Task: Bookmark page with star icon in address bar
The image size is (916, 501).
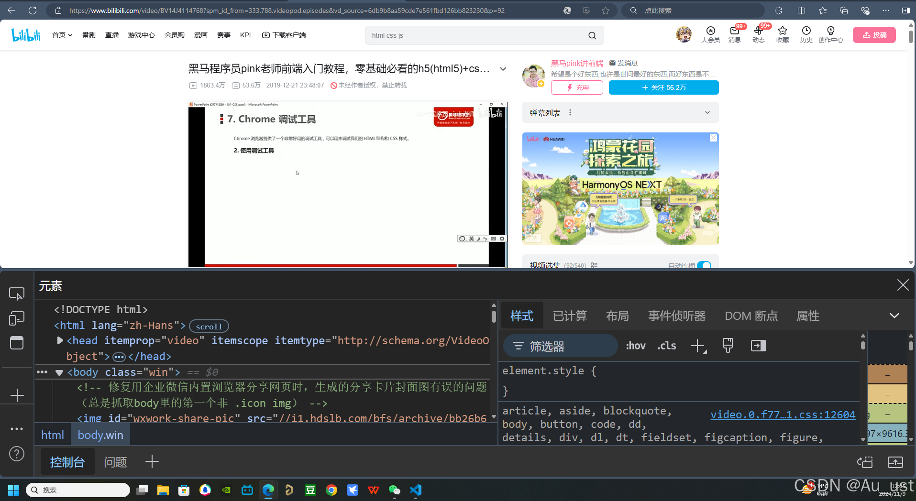Action: click(x=606, y=11)
